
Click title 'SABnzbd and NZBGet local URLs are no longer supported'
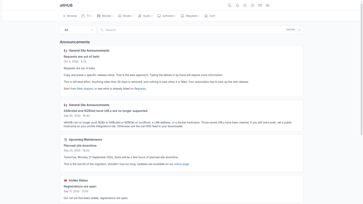[105, 111]
